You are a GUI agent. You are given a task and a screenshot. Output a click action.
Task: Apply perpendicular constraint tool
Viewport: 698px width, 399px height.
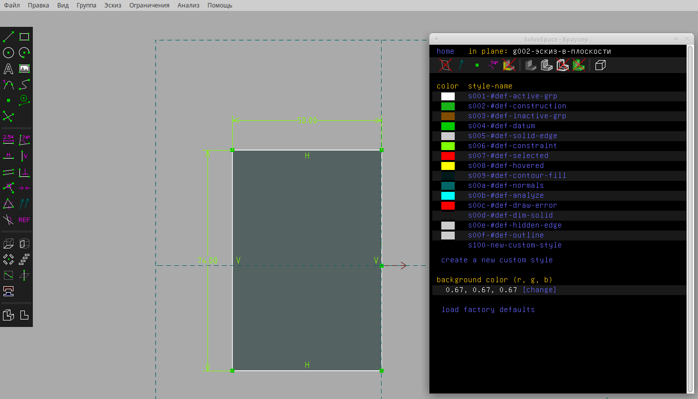coord(24,172)
